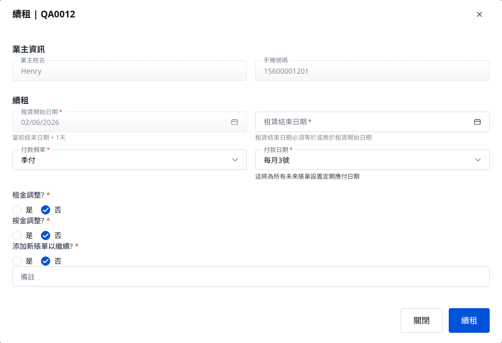Choose 否 for 添加新賬單以繼續
The height and width of the screenshot is (343, 502).
tap(46, 261)
